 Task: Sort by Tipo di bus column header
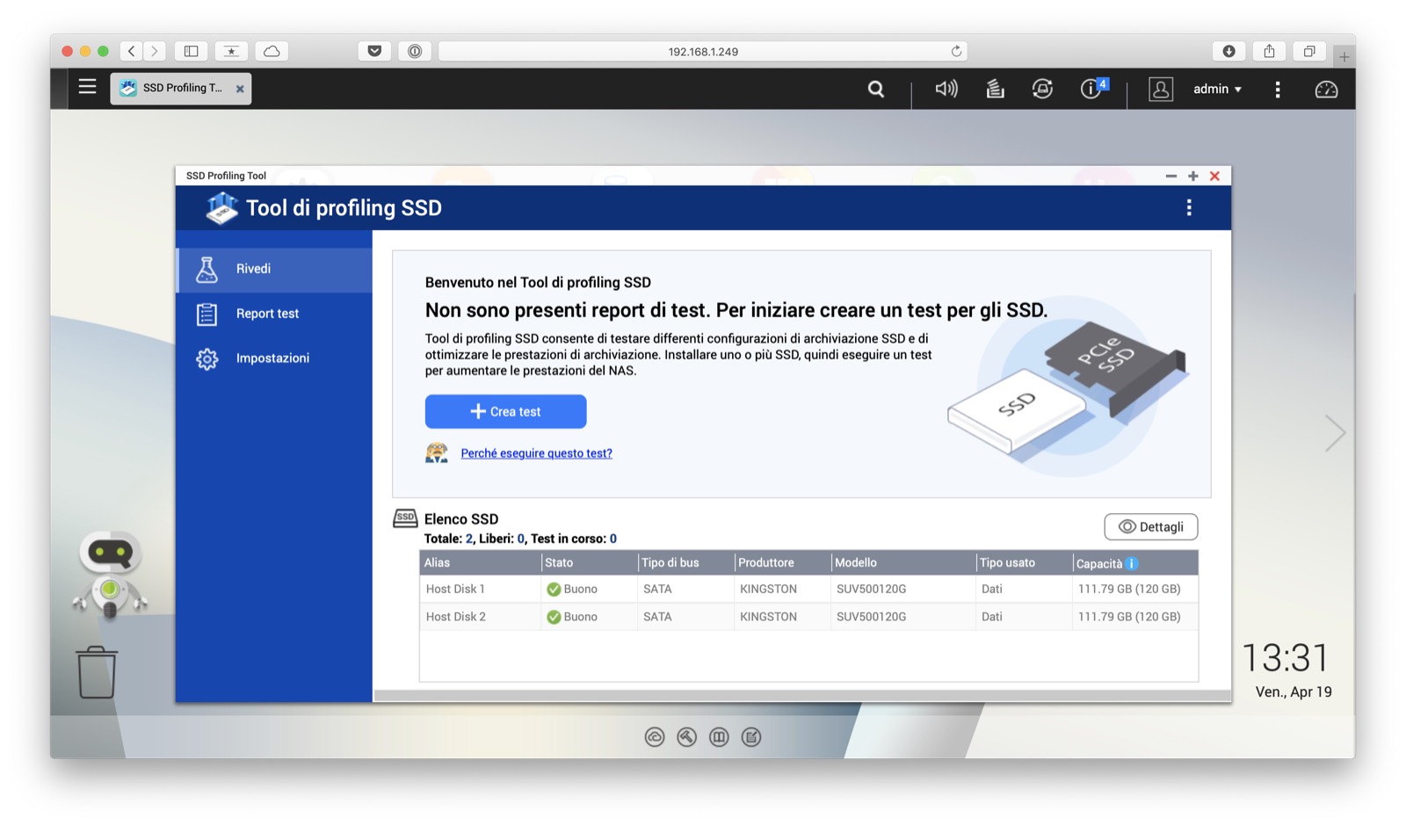point(685,563)
